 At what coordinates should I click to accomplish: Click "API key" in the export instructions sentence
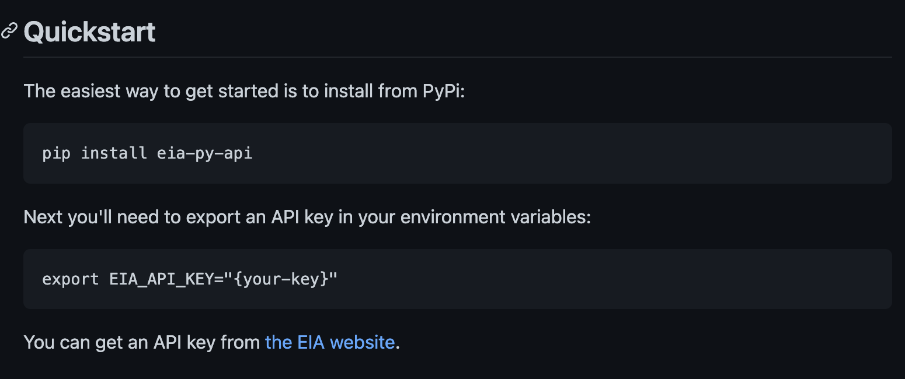point(302,217)
